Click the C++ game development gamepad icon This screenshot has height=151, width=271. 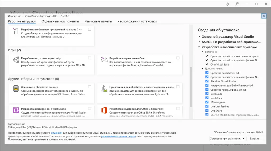104,60
